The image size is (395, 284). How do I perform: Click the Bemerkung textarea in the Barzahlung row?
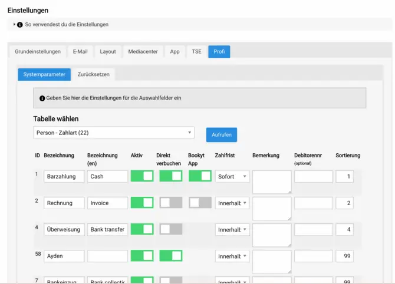click(272, 182)
